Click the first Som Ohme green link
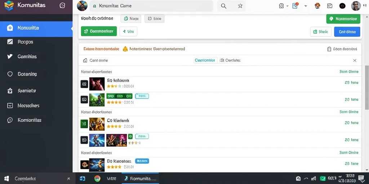Image resolution: width=369 pixels, height=184 pixels. point(349,72)
